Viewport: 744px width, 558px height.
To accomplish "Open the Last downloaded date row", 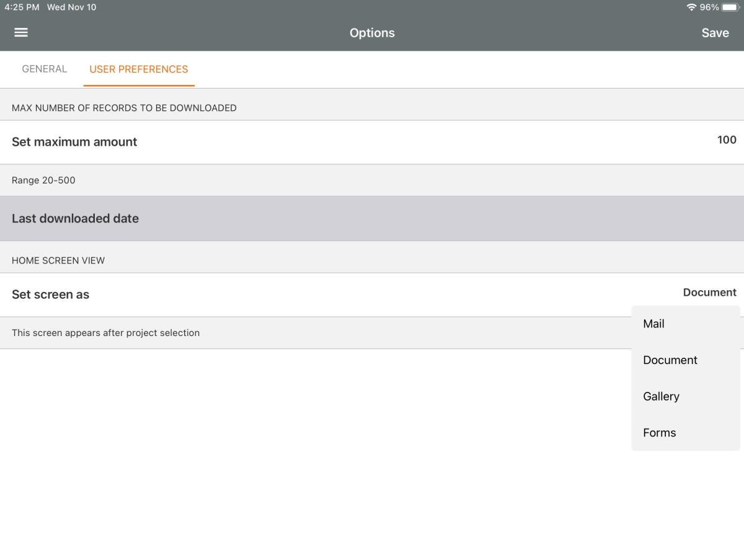I will [x=75, y=218].
